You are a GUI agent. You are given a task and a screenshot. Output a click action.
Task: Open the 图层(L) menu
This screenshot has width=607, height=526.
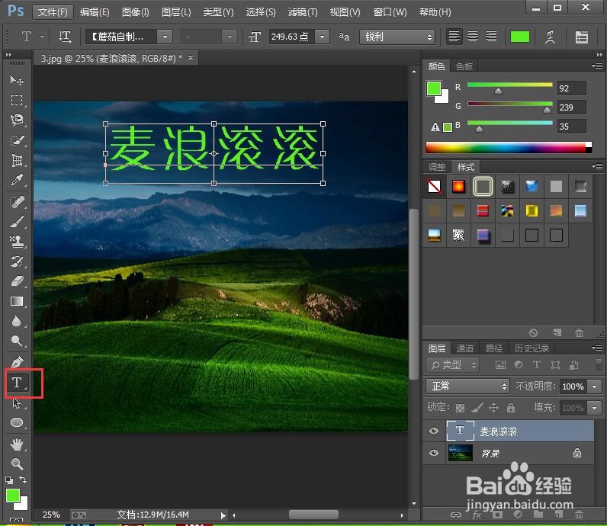tap(176, 12)
